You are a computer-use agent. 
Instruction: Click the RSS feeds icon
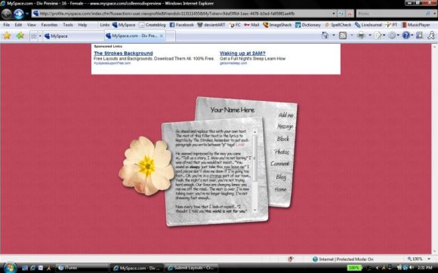click(x=343, y=35)
